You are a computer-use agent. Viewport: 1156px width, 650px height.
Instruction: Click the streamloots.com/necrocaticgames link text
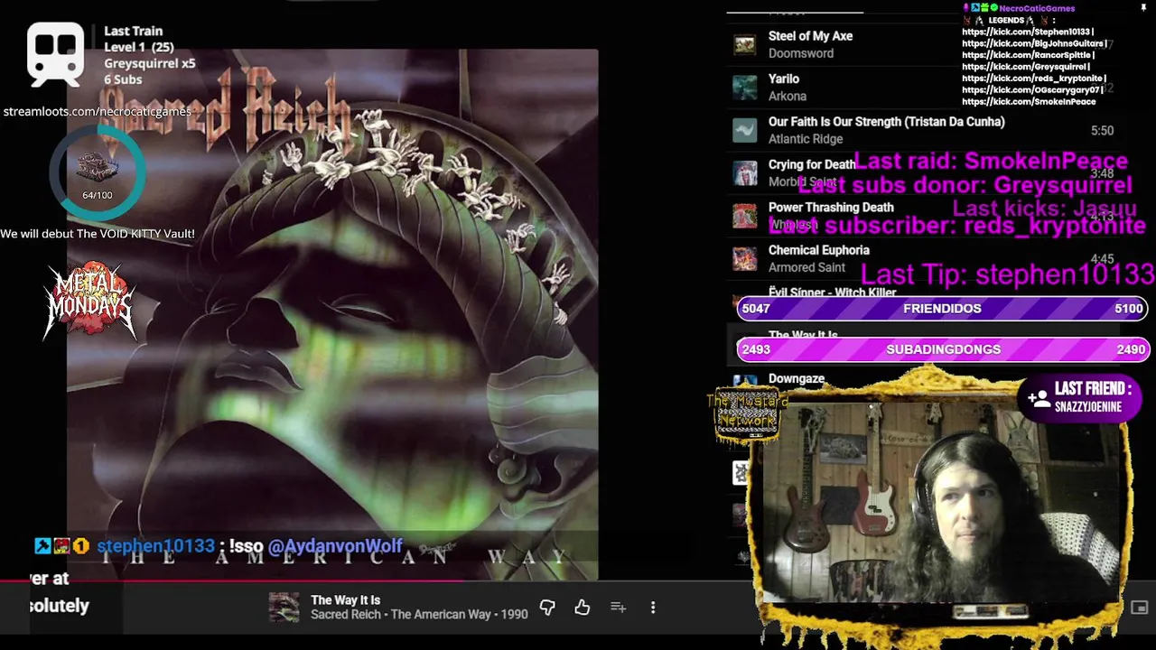coord(97,112)
